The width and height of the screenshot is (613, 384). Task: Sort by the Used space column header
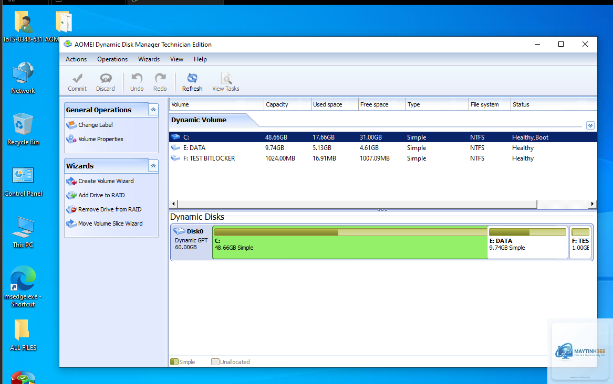pyautogui.click(x=335, y=104)
